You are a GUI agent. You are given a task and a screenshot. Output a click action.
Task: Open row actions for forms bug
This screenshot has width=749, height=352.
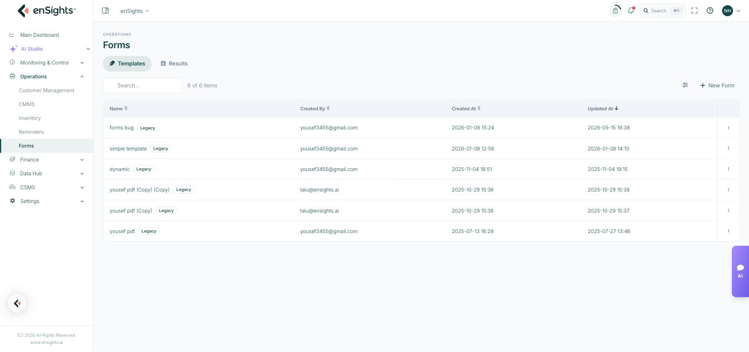[728, 128]
